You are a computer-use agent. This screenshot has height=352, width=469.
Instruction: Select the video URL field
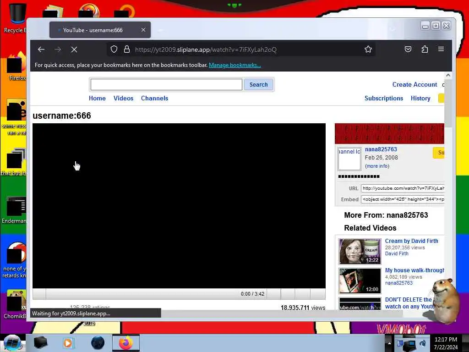(x=402, y=188)
